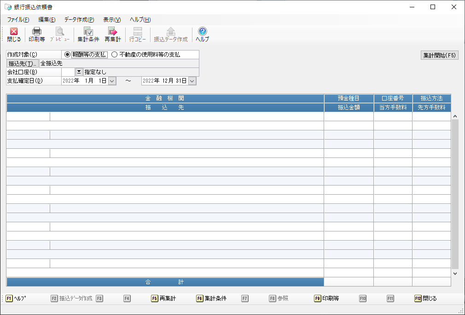465x315 pixels.
Task: Select 不動産の使用料等の支払 radio button
Action: (x=114, y=55)
